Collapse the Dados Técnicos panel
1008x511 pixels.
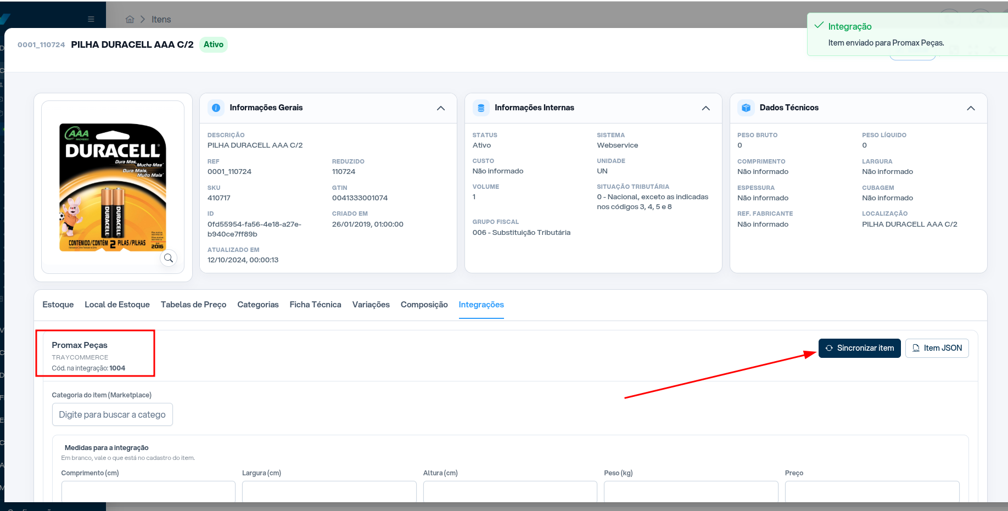[x=971, y=108]
